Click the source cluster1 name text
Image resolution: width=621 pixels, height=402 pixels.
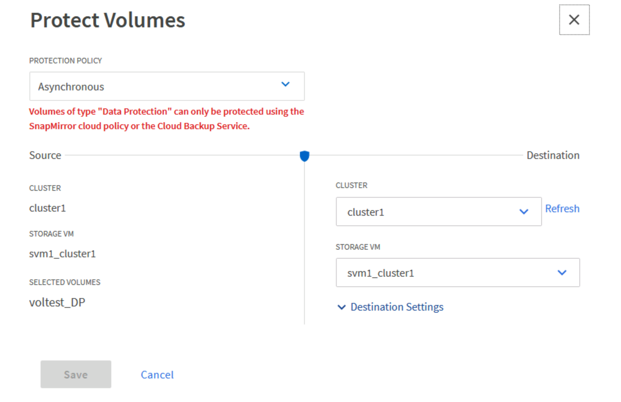pyautogui.click(x=48, y=208)
